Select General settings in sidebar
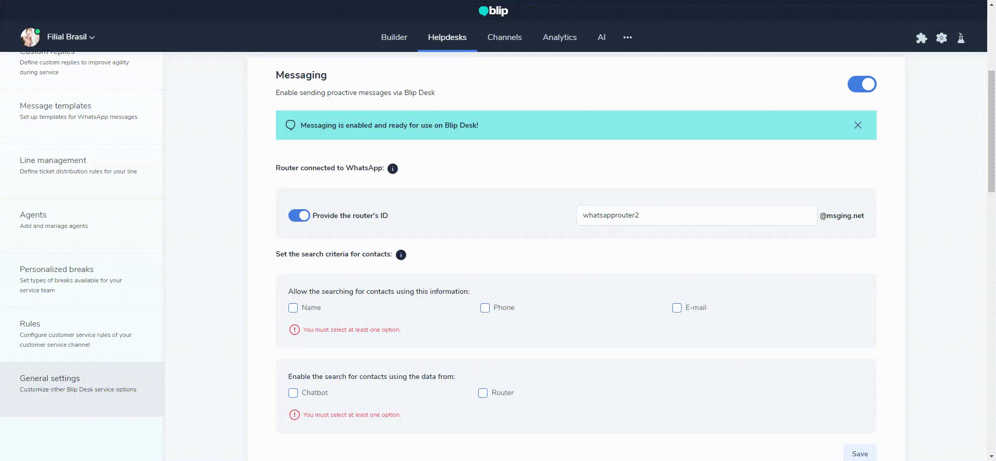Image resolution: width=996 pixels, height=461 pixels. click(82, 389)
